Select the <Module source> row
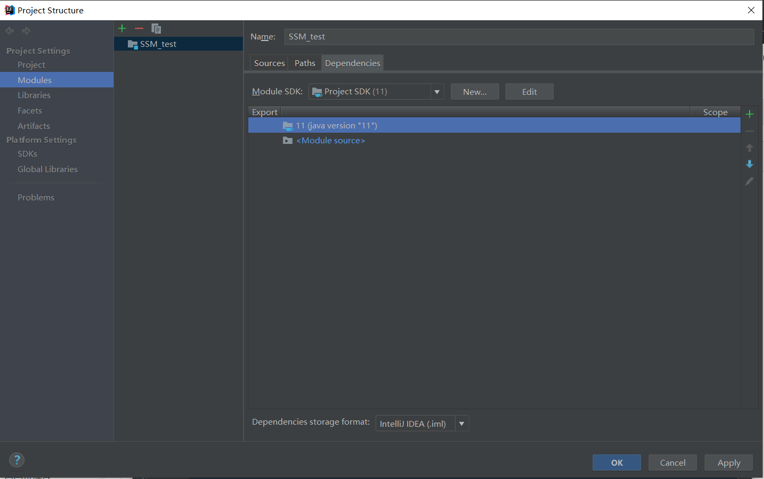Viewport: 764px width, 479px height. pyautogui.click(x=494, y=141)
